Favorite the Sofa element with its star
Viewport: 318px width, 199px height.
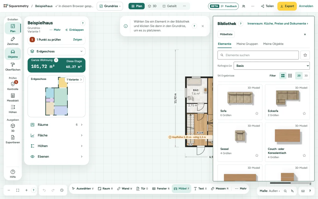coord(257,113)
